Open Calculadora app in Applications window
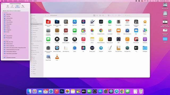The height and width of the screenshot is (95, 170). click(118, 22)
